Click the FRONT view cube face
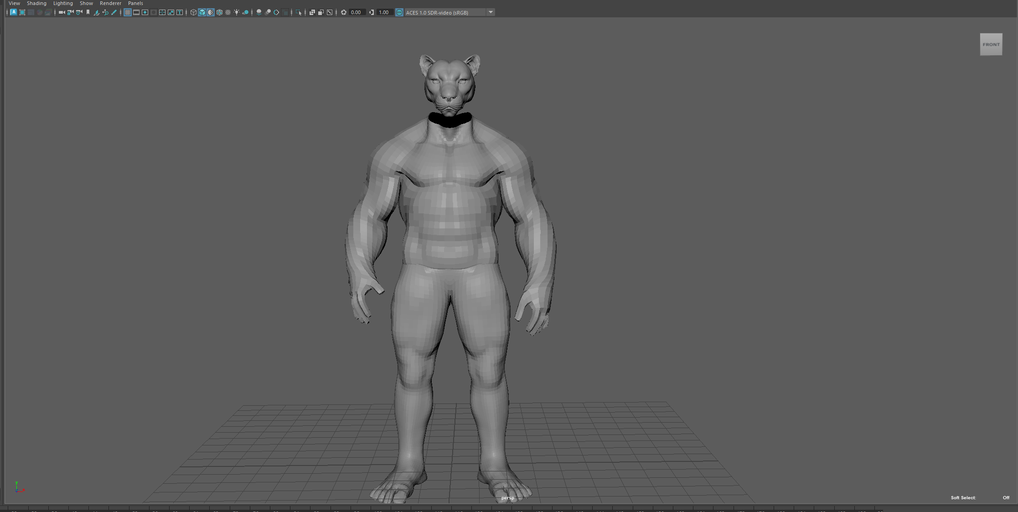 click(x=991, y=44)
